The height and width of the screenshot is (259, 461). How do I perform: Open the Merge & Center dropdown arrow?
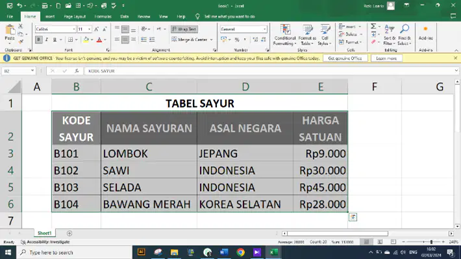coord(212,40)
